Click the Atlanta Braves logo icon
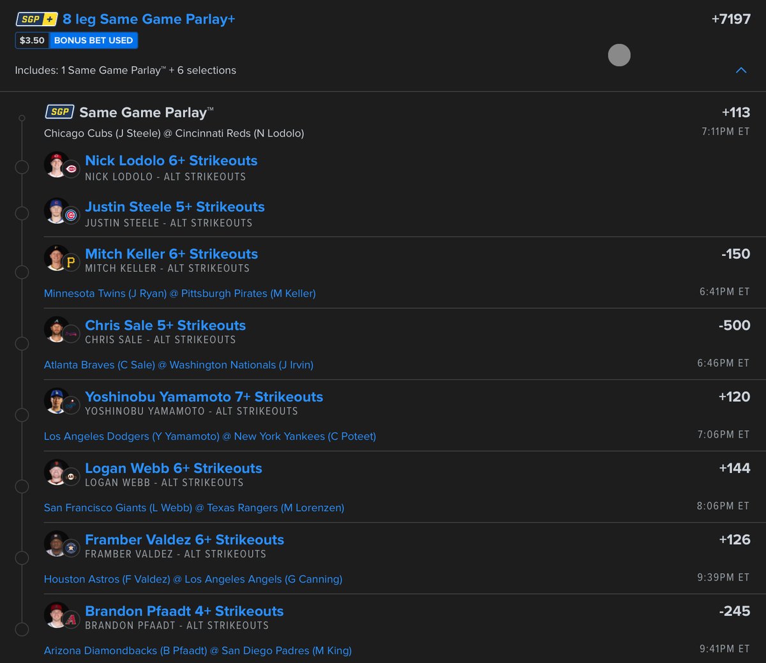This screenshot has height=663, width=766. point(71,334)
